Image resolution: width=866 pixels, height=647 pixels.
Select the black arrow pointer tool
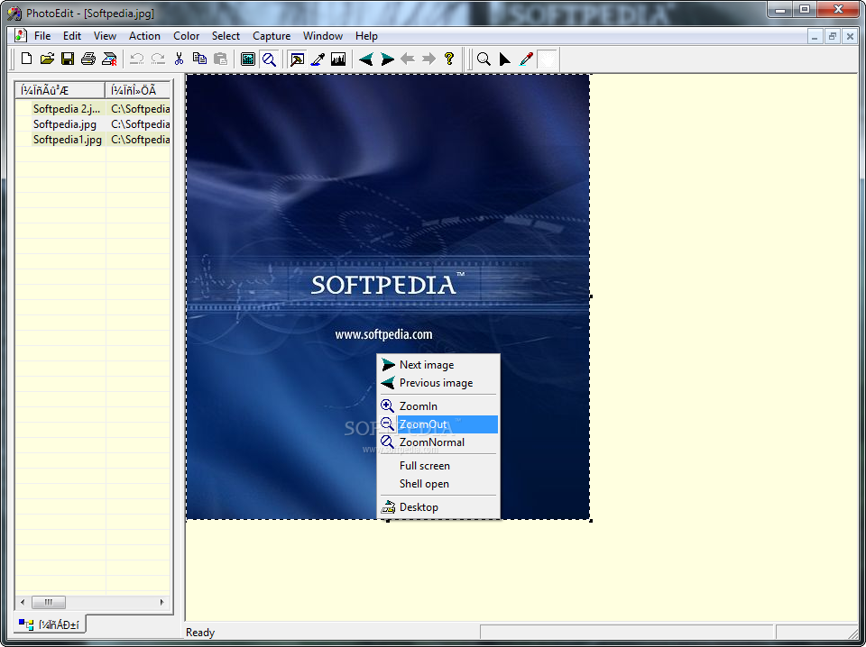point(504,59)
